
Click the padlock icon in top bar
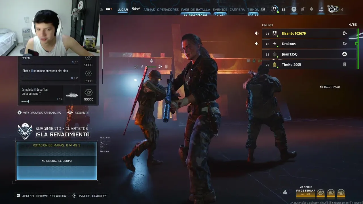coord(303,9)
